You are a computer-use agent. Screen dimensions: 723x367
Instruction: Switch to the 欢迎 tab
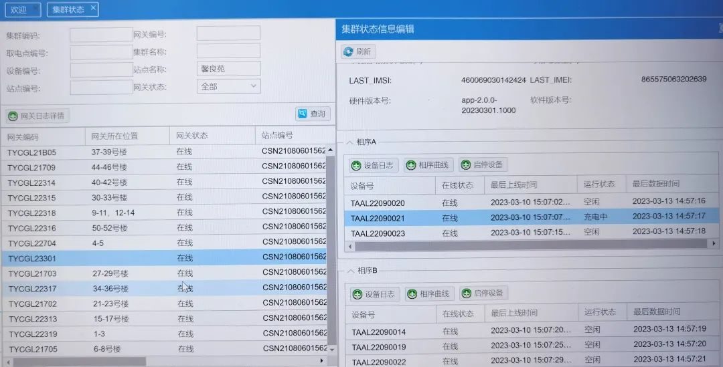pyautogui.click(x=19, y=9)
